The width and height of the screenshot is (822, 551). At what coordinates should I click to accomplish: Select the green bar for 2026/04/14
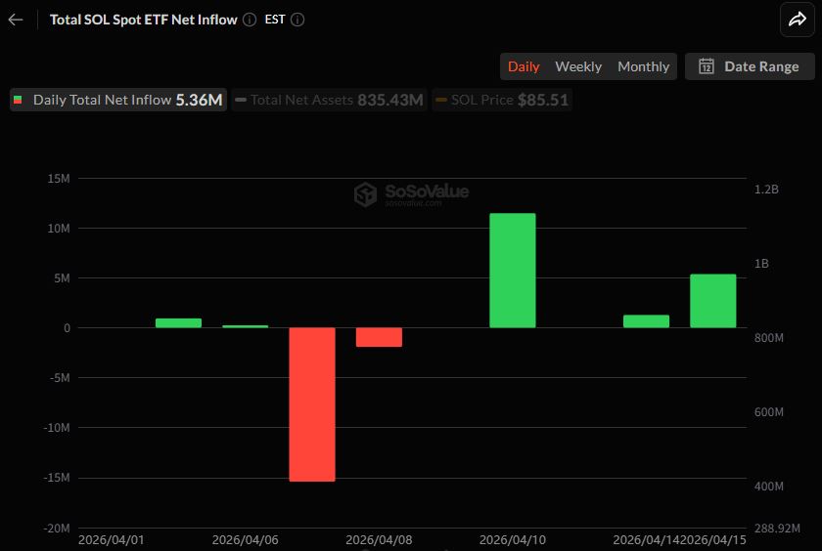coord(646,321)
